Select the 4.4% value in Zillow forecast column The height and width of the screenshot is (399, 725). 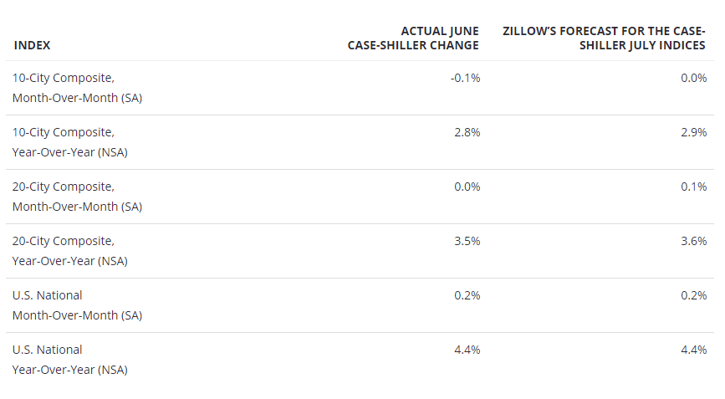(x=693, y=350)
